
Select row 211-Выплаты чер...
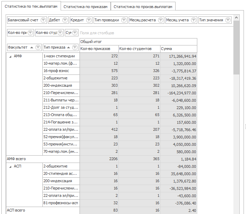click(61, 100)
